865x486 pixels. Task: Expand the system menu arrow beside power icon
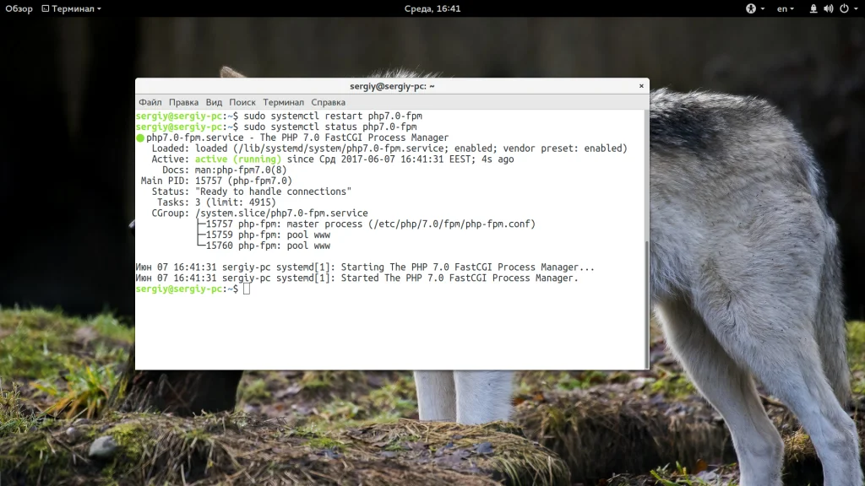[856, 8]
